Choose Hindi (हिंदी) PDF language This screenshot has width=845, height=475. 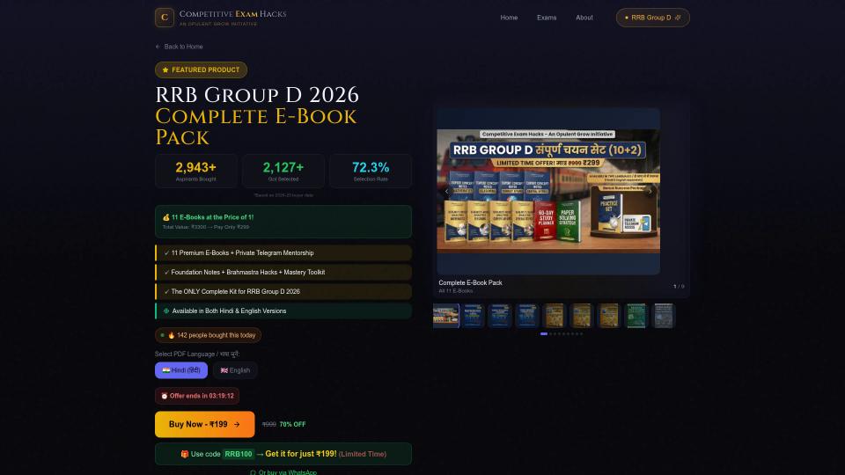click(181, 370)
